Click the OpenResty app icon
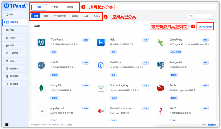The height and width of the screenshot is (129, 221). click(x=160, y=42)
